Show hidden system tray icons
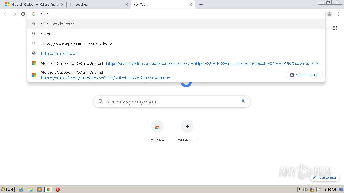The image size is (344, 193). 300,190
